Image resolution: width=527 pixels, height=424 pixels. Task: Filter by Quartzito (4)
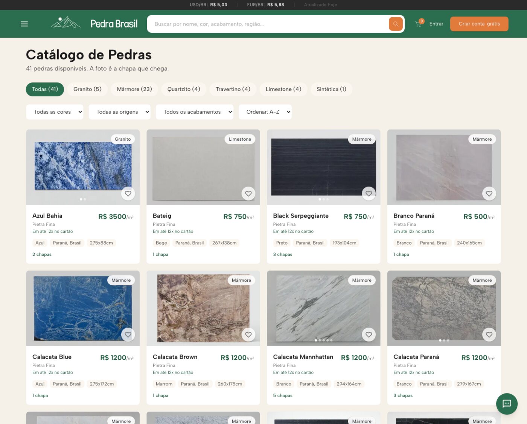pyautogui.click(x=184, y=89)
